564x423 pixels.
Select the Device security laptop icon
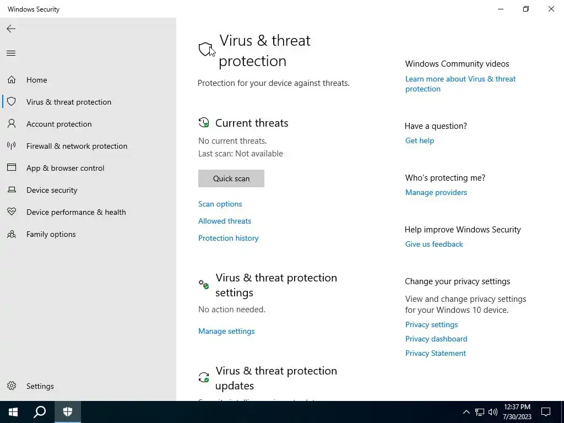(12, 190)
